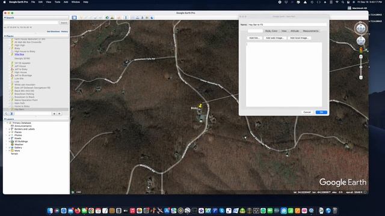Screen dimensions: 385x216
Task: Toggle the More layer checkbox
Action: coord(10,151)
